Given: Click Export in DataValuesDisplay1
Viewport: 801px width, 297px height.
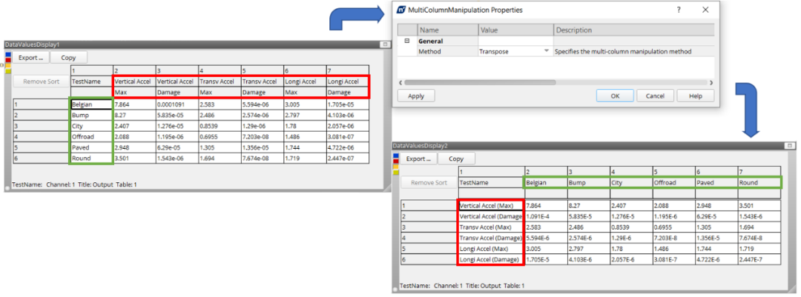Looking at the screenshot, I should click(31, 57).
